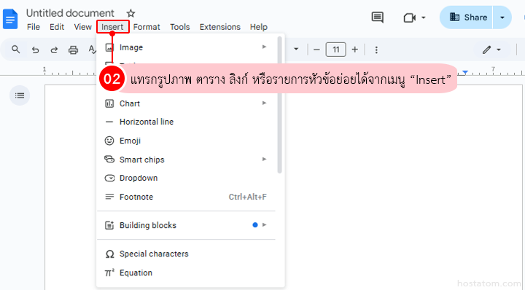The height and width of the screenshot is (290, 525).
Task: Click the Share button
Action: [468, 17]
